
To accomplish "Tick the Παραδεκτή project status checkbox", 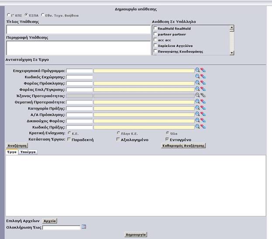I will click(x=69, y=139).
